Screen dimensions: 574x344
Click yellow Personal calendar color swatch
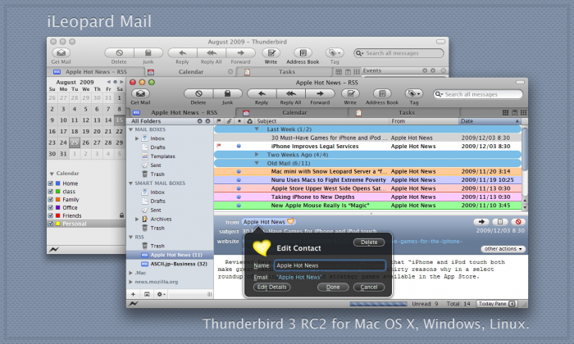(58, 224)
